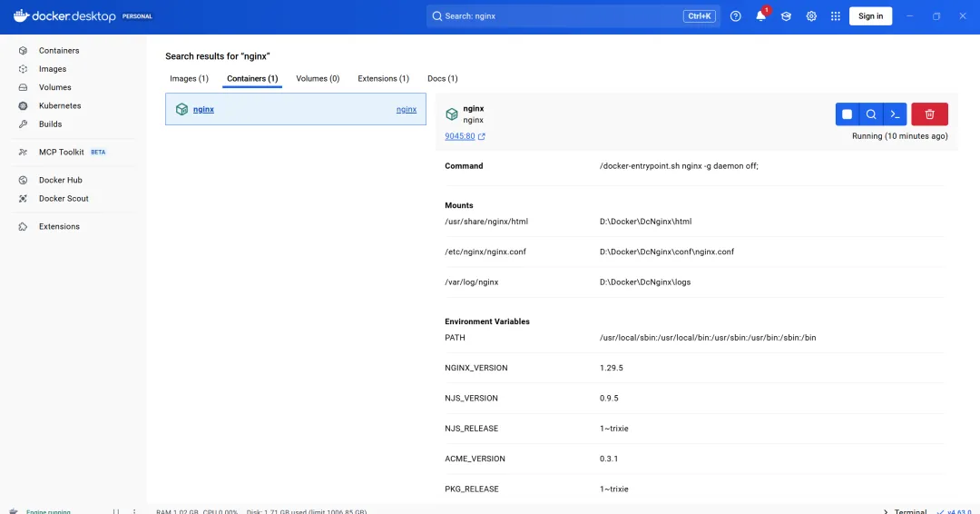Image resolution: width=980 pixels, height=514 pixels.
Task: Click the BETA badge next to MCP Toolkit
Action: (98, 152)
